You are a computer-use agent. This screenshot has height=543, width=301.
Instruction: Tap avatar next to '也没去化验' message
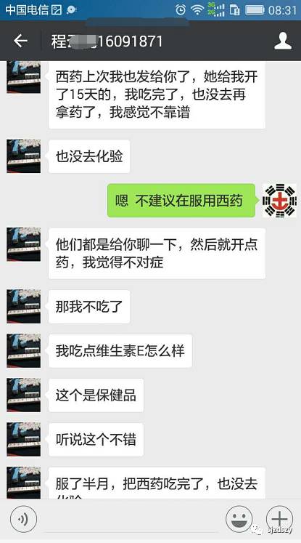23,156
